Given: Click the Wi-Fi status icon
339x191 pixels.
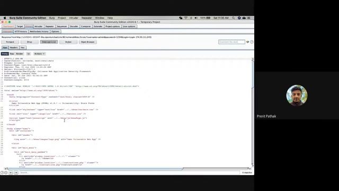Looking at the screenshot, I should click(x=186, y=18).
